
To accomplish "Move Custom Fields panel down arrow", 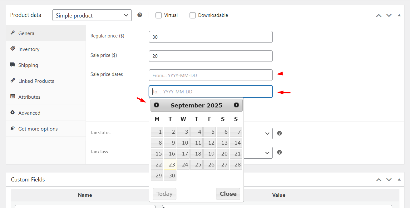I will (x=389, y=180).
